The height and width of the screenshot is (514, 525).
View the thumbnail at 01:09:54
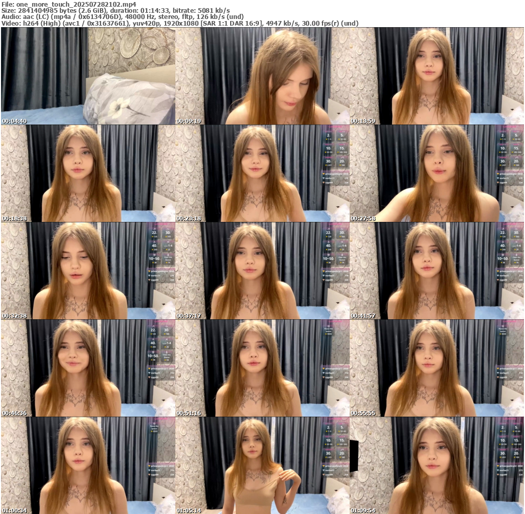coord(437,465)
